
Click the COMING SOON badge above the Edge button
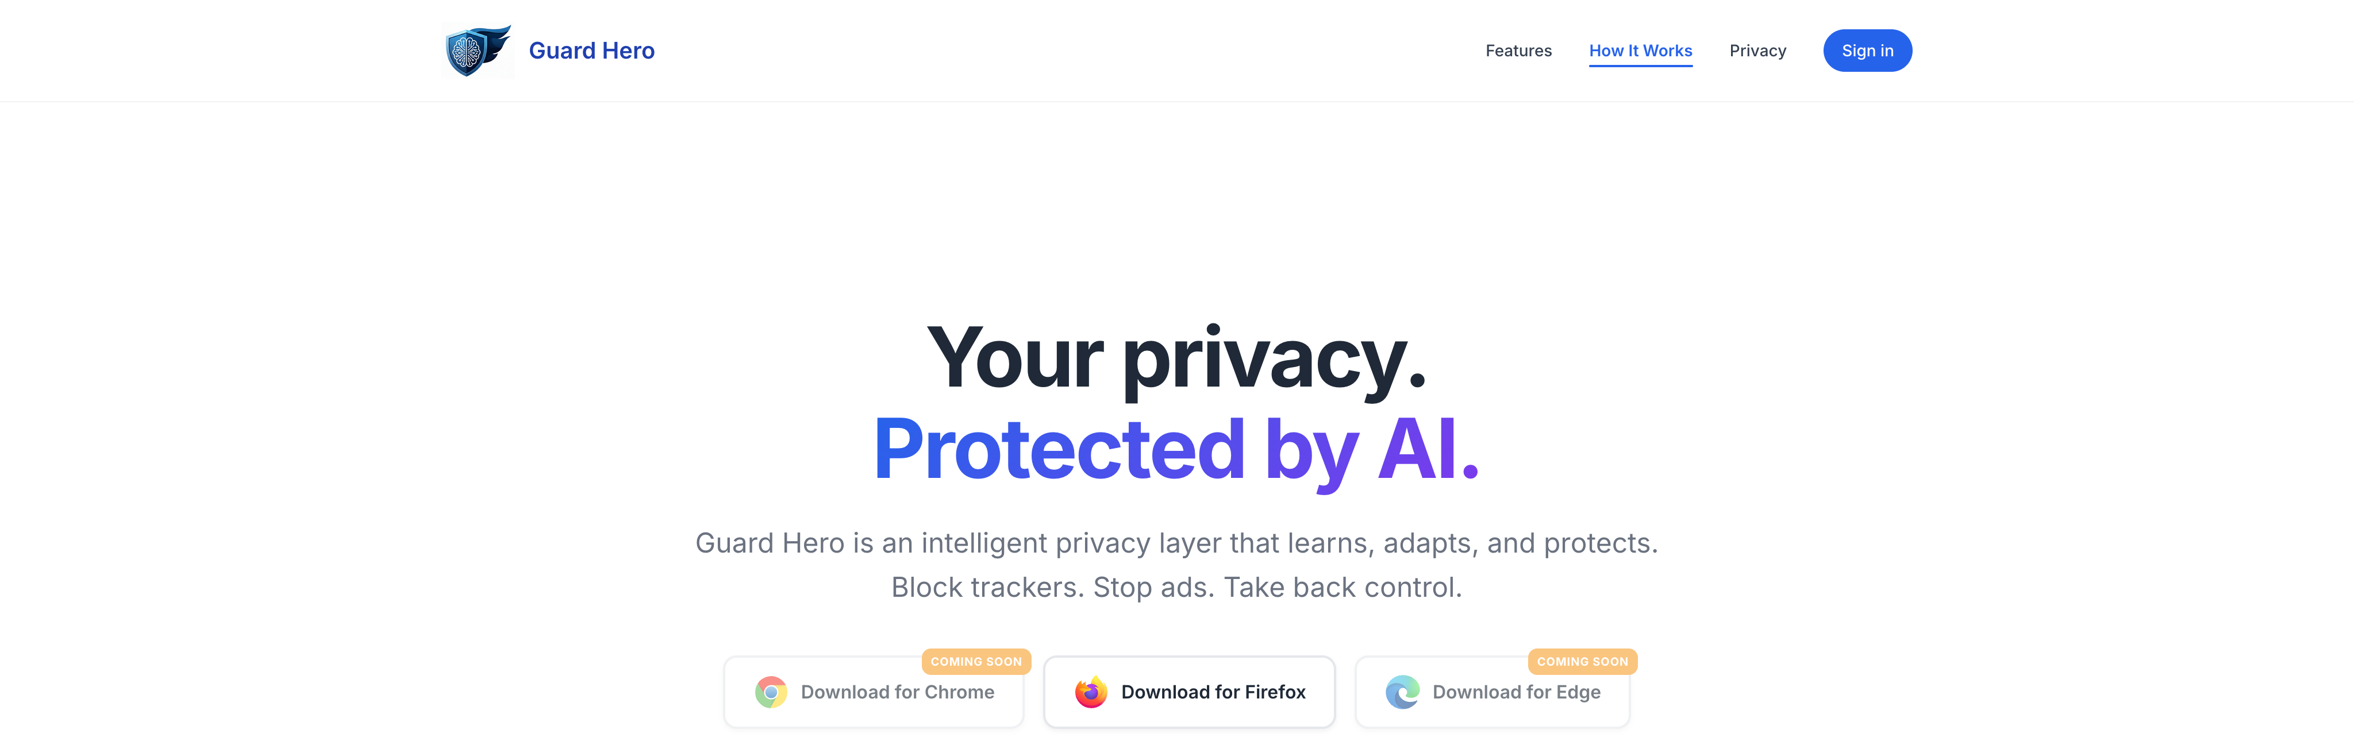[x=1582, y=661]
